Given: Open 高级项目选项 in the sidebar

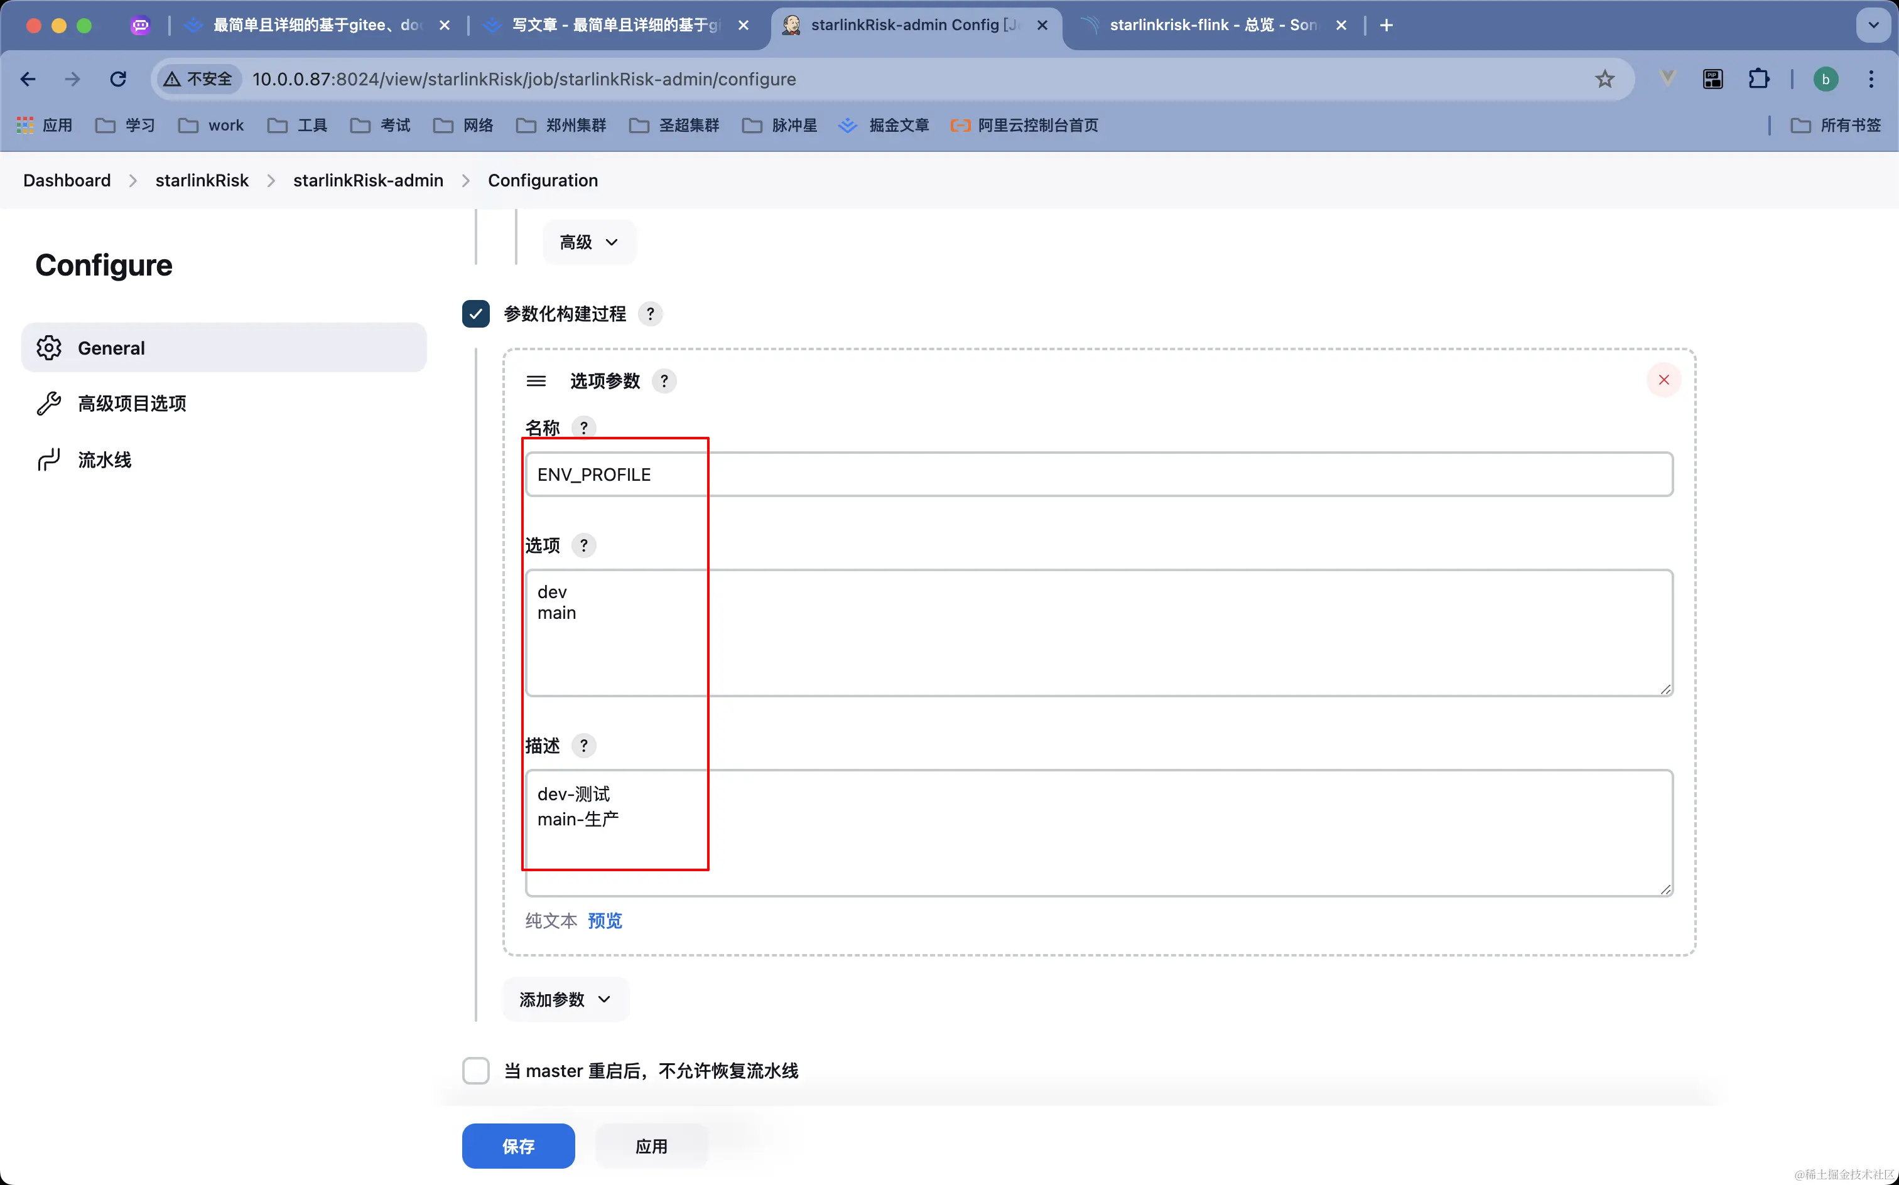Looking at the screenshot, I should point(132,404).
